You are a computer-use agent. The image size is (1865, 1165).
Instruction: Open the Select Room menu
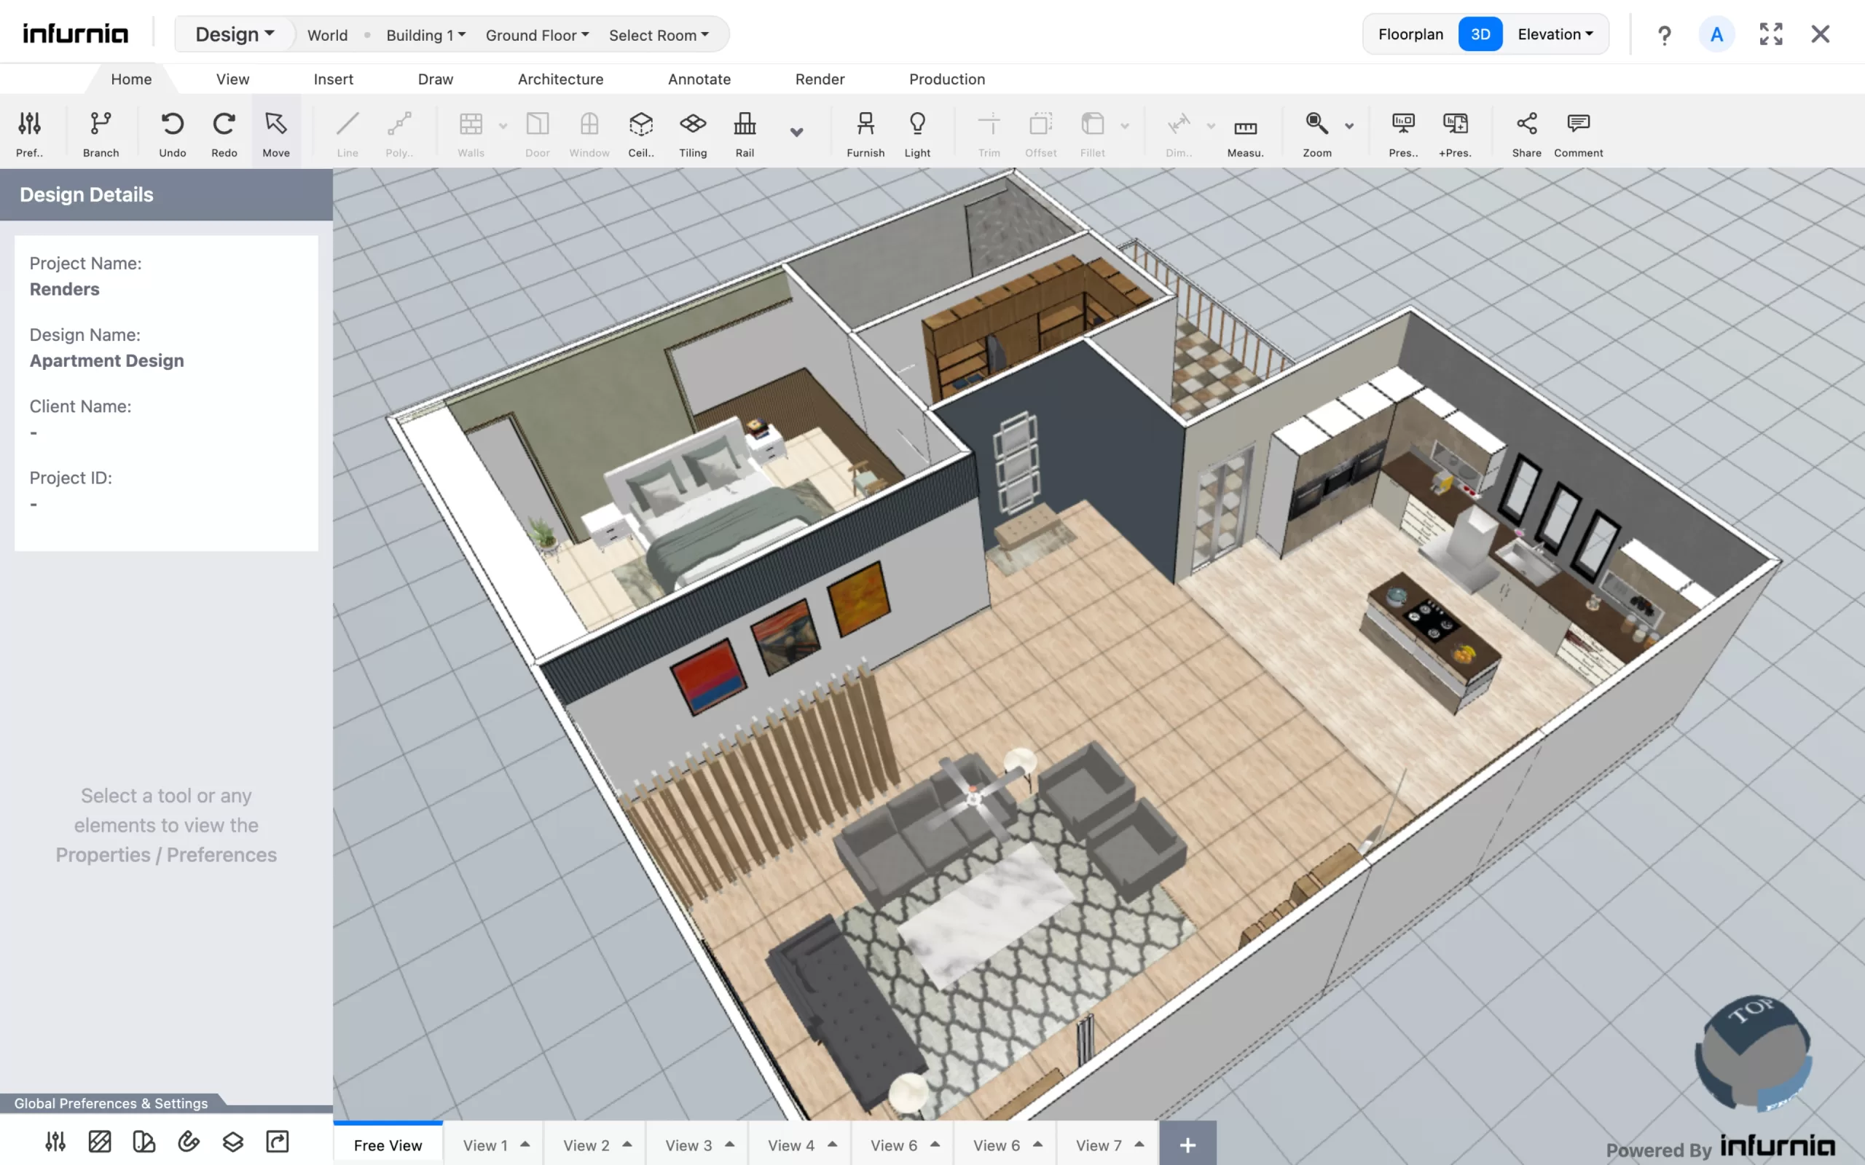pos(658,33)
